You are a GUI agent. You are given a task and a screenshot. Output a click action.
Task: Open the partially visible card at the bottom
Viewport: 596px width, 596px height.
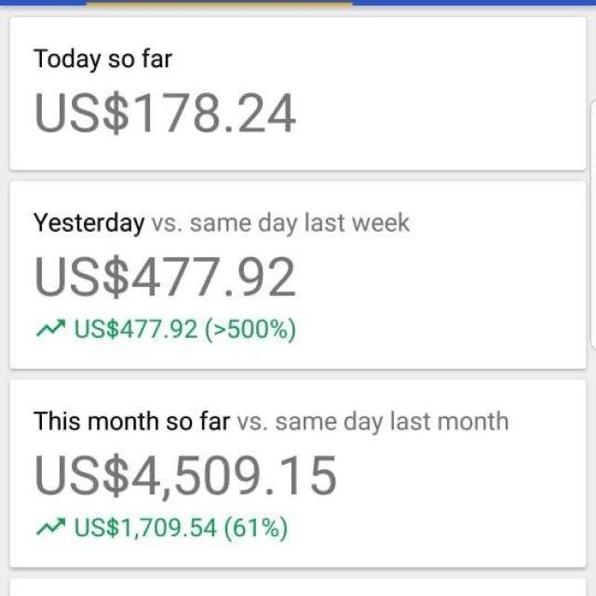[x=298, y=588]
